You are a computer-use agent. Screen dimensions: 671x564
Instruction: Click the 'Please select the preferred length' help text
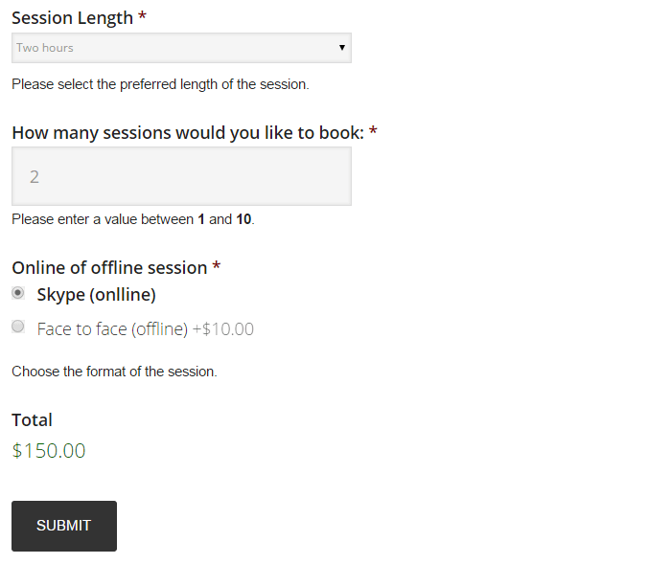[160, 84]
